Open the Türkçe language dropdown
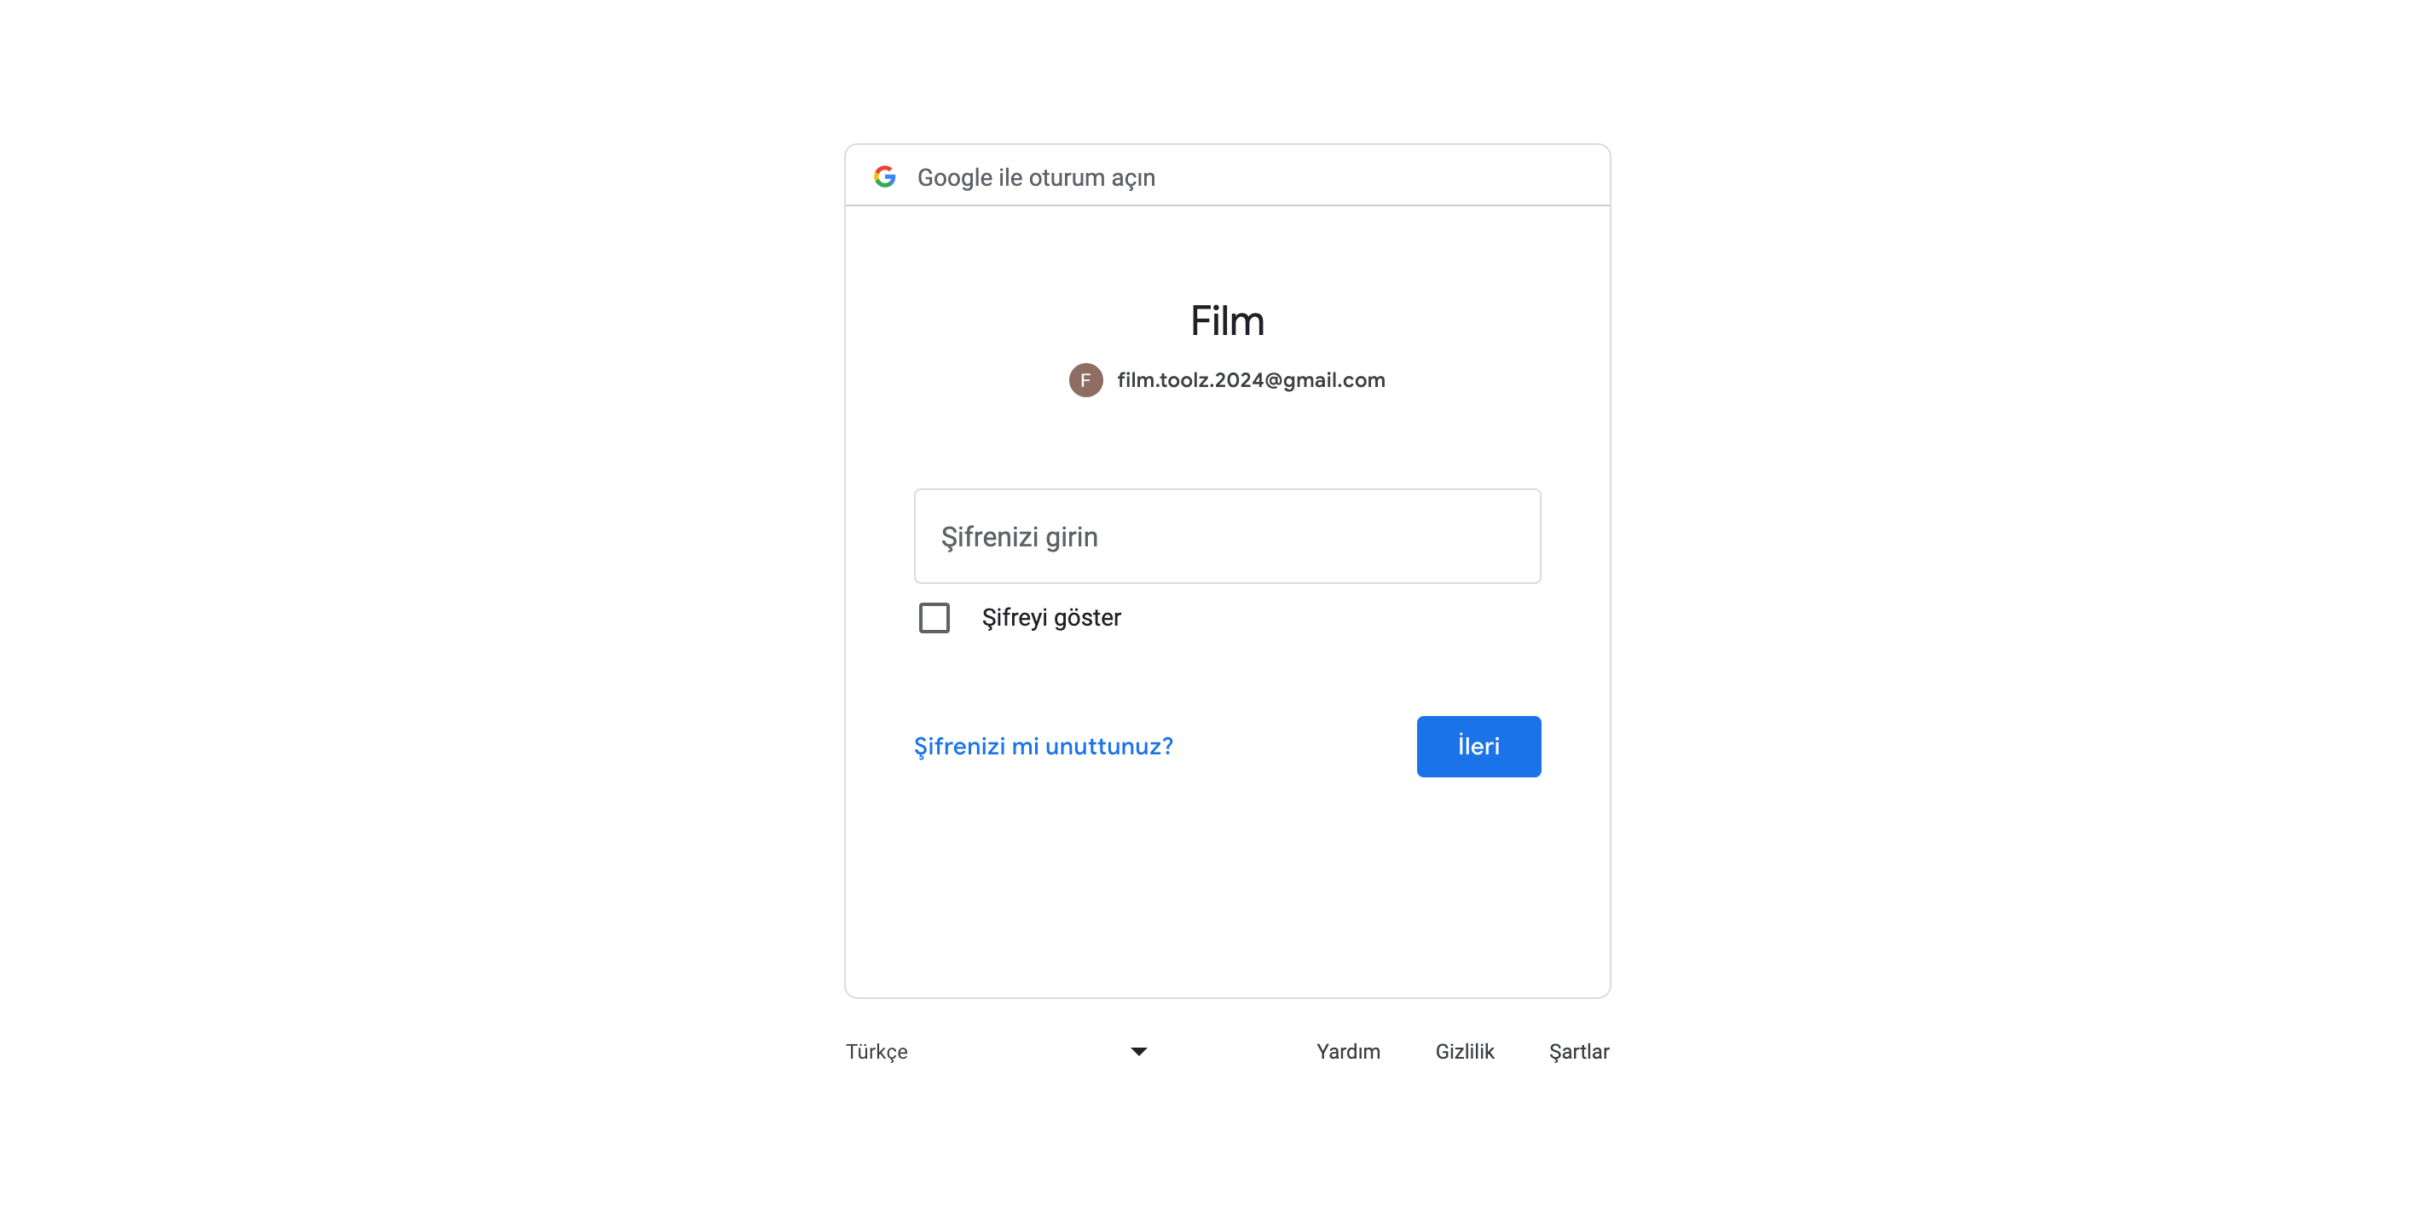This screenshot has height=1207, width=2430. 996,1051
